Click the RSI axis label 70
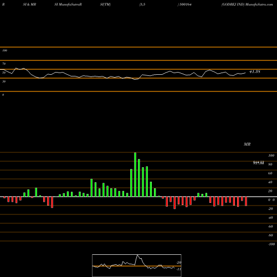The width and height of the screenshot is (277, 277). [4, 64]
